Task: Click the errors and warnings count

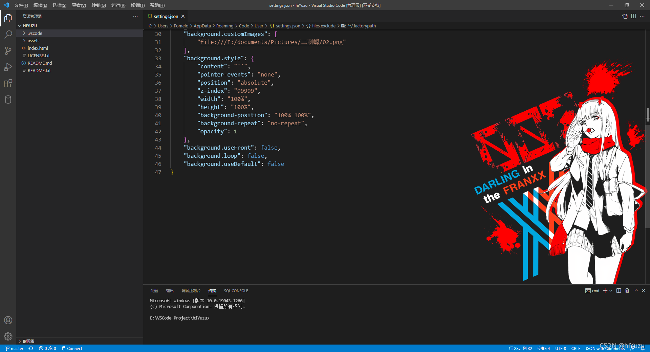Action: pos(47,348)
